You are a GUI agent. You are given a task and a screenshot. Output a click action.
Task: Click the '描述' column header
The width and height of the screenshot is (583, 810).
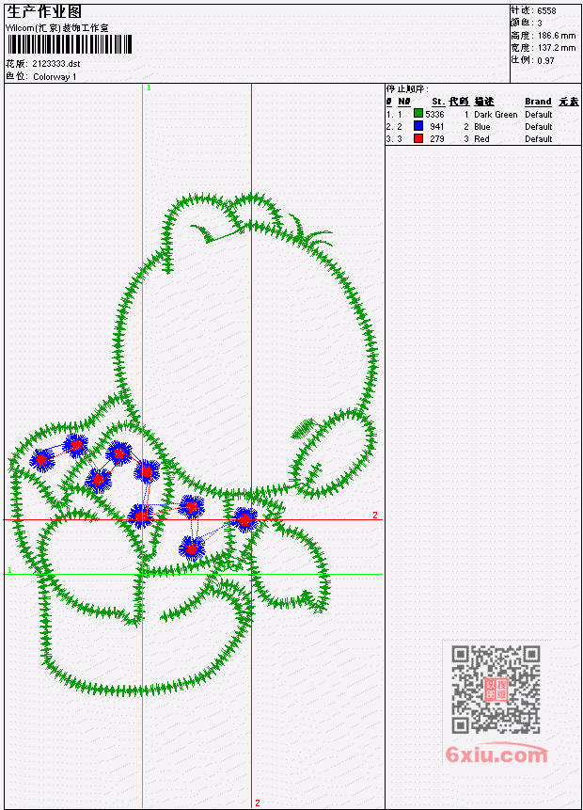pos(484,102)
